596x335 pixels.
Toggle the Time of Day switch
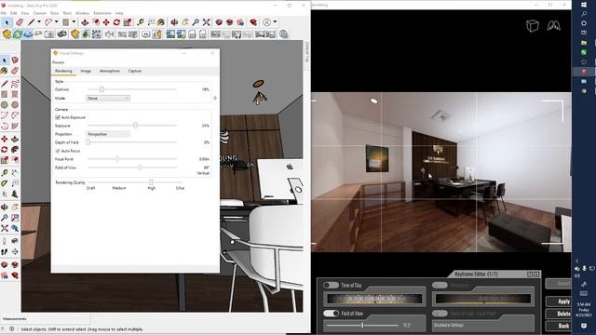coord(331,285)
